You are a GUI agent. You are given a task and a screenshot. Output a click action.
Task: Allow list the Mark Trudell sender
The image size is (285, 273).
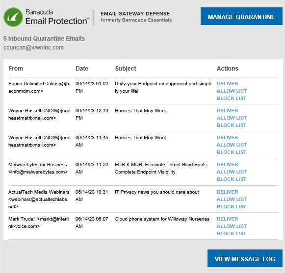pos(232,226)
